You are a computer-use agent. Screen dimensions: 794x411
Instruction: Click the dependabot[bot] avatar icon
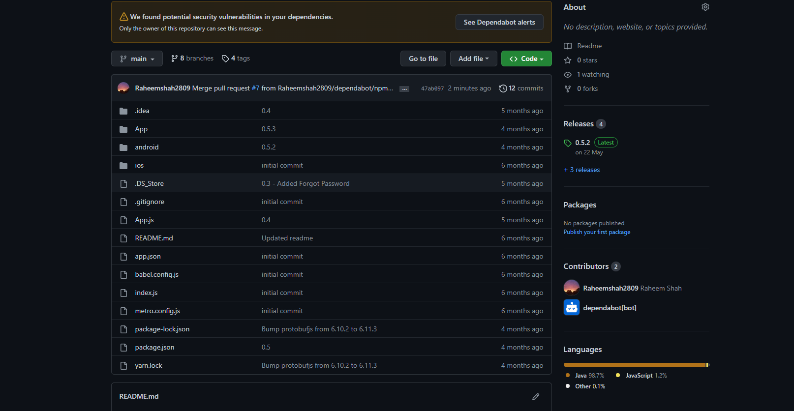(x=571, y=308)
